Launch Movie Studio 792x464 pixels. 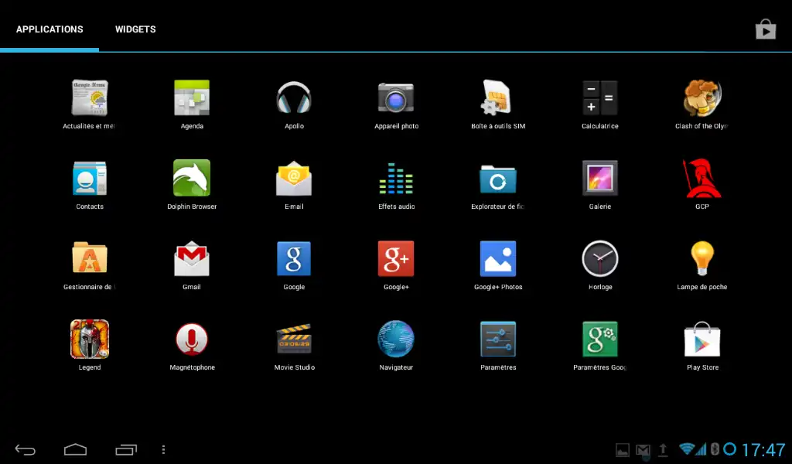click(294, 339)
